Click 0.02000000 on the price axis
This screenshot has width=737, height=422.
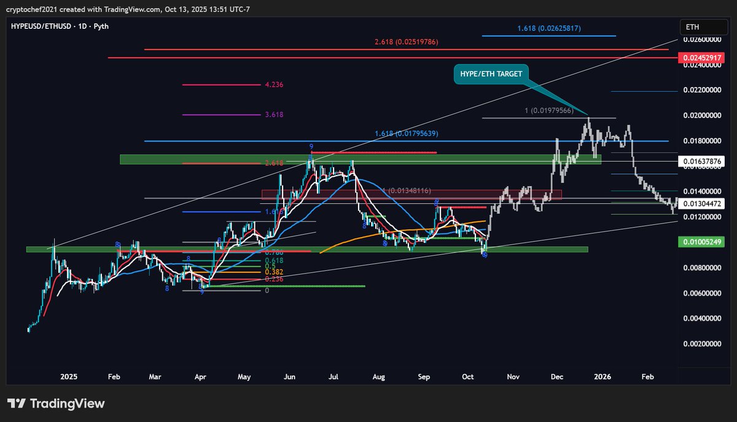point(703,115)
